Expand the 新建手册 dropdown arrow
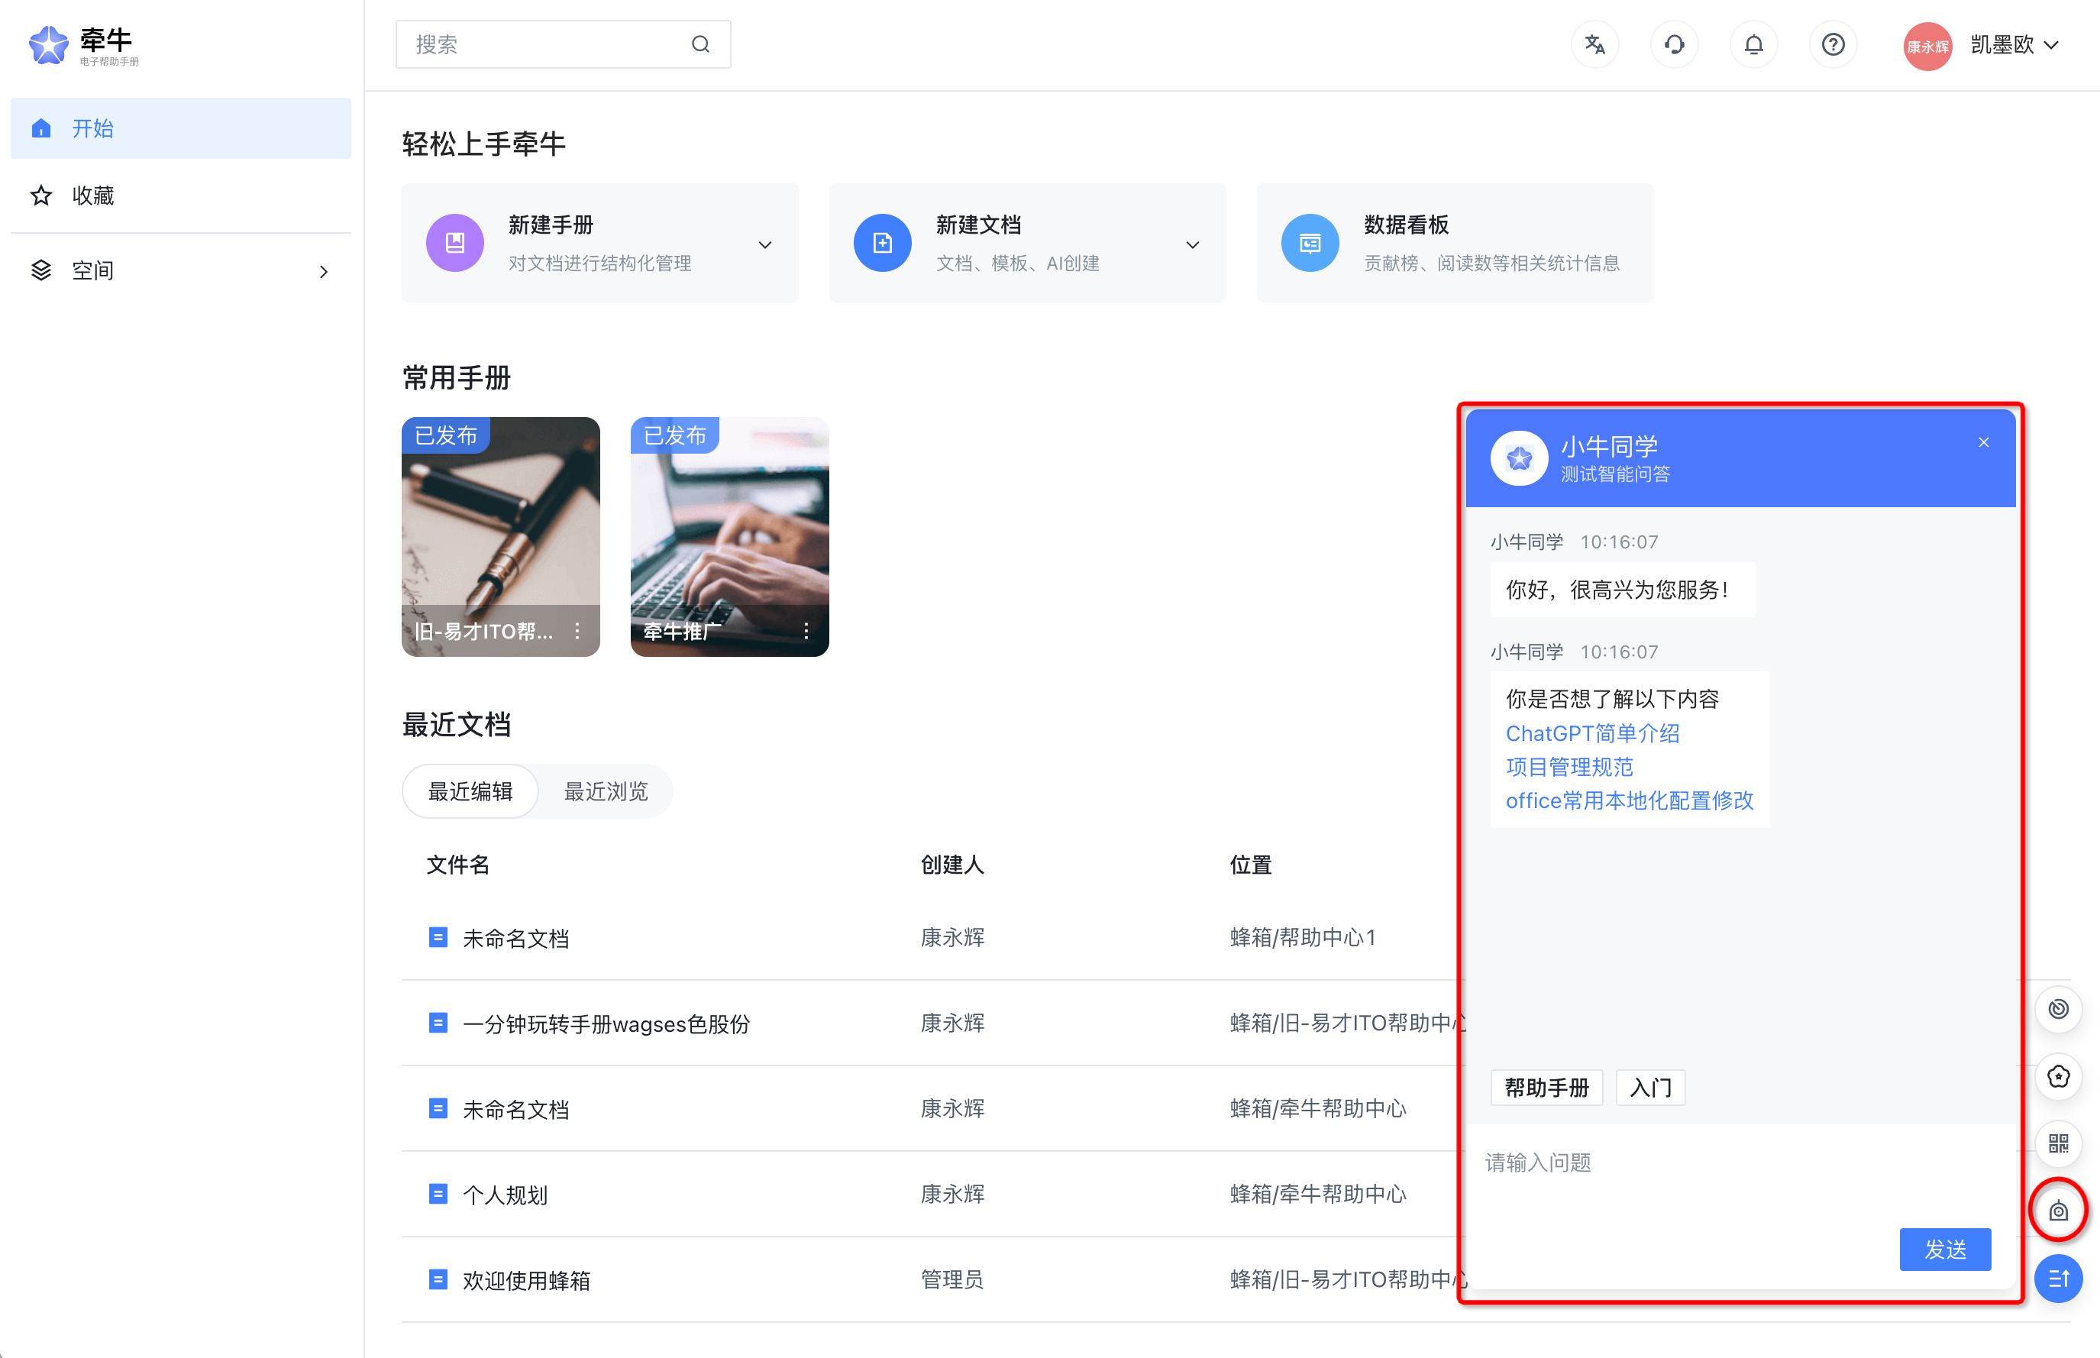 tap(764, 244)
